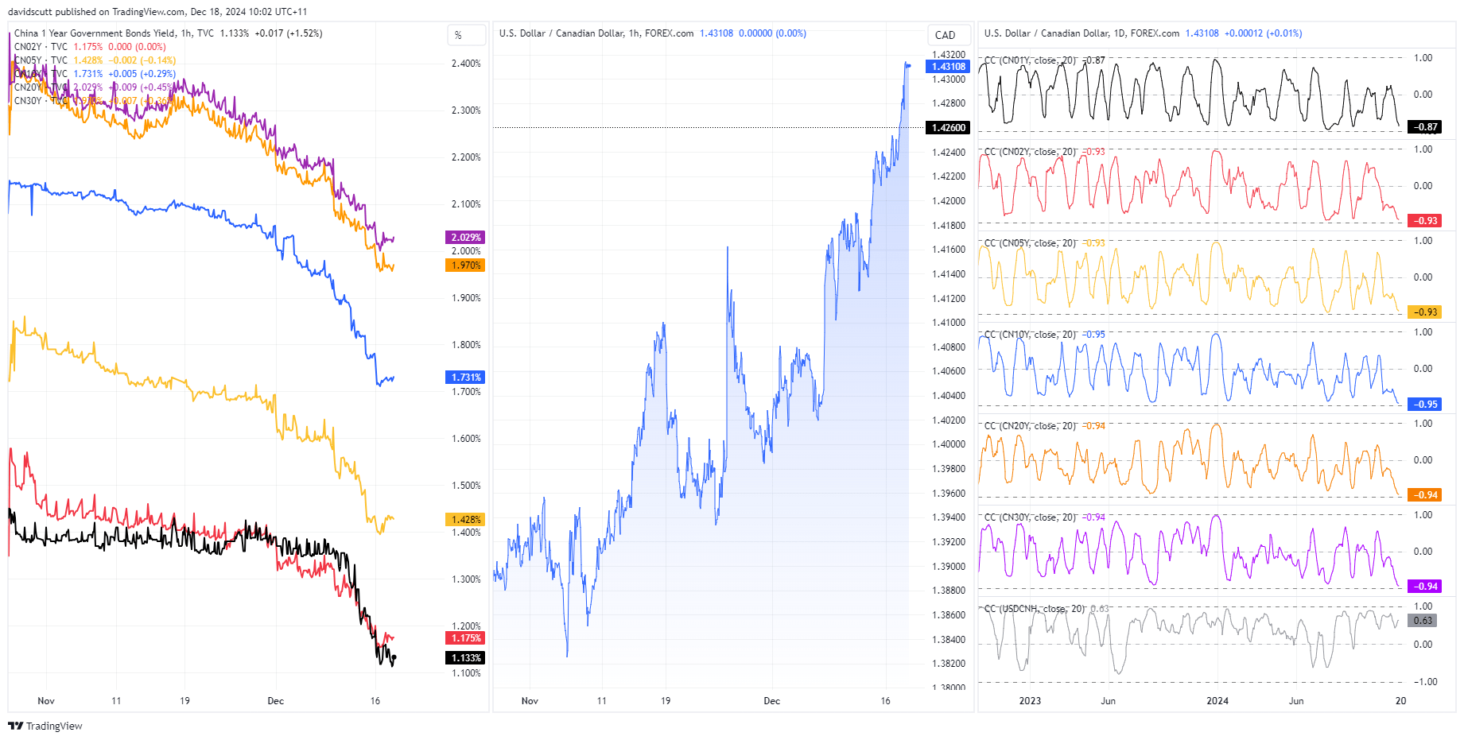Select the CN05Y · TVC legend entry
Viewport: 1464px width, 740px height.
coord(41,60)
